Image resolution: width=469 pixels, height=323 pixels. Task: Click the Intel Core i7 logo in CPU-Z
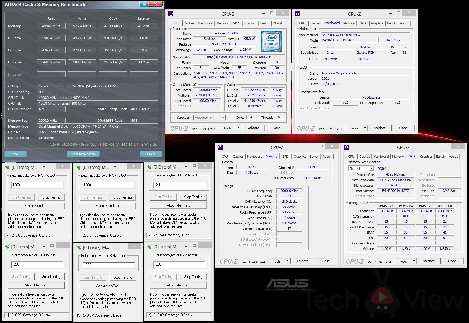[x=272, y=41]
